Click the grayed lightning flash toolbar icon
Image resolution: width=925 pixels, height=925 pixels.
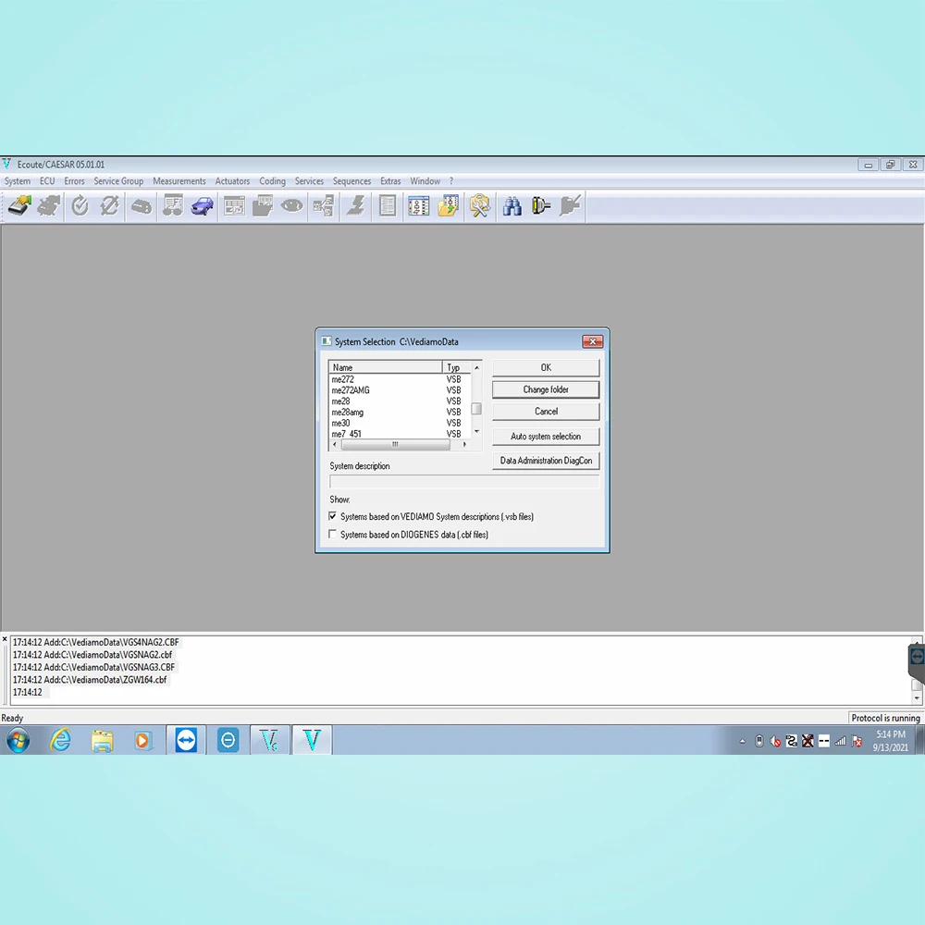[x=355, y=206]
